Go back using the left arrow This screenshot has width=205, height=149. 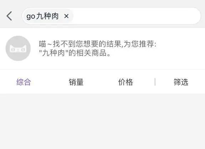point(9,16)
